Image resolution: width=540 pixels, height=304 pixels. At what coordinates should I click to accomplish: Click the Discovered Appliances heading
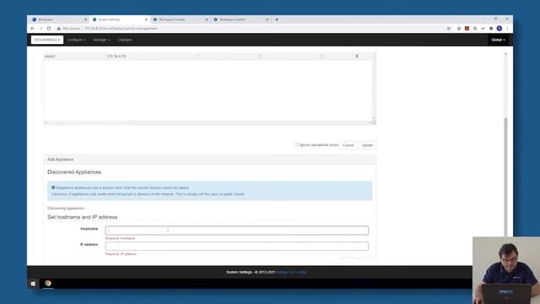[x=74, y=172]
